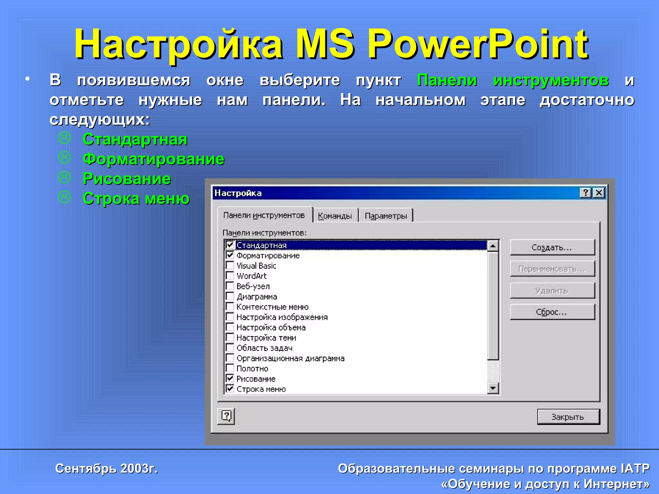Enable the WordArt toolbar checkbox

230,276
